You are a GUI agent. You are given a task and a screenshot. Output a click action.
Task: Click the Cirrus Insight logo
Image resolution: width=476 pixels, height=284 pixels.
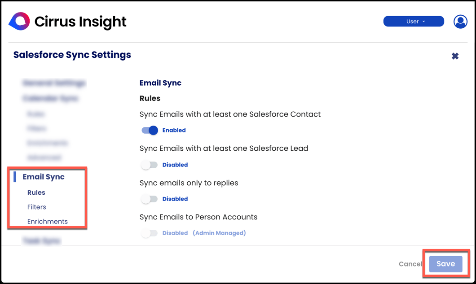67,21
